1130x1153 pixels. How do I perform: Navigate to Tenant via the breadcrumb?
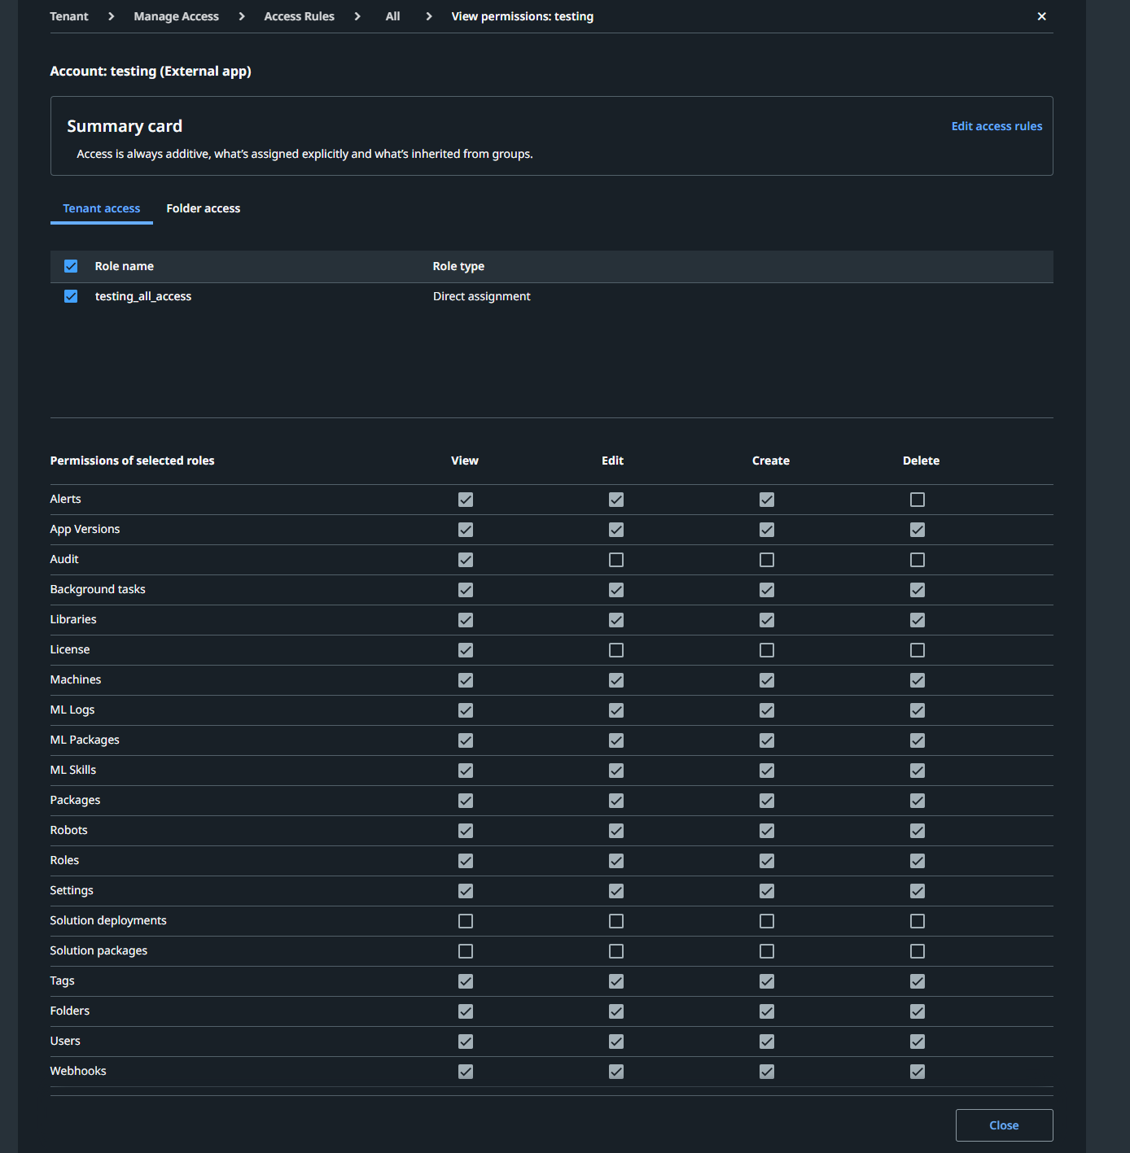pyautogui.click(x=69, y=15)
